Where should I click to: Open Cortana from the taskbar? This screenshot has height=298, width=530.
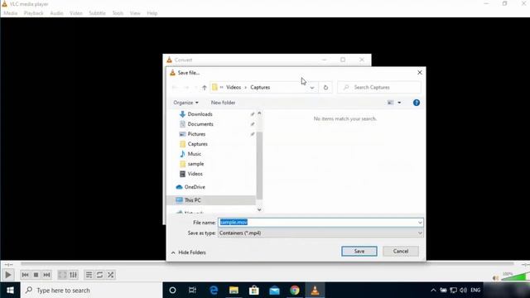coord(172,291)
